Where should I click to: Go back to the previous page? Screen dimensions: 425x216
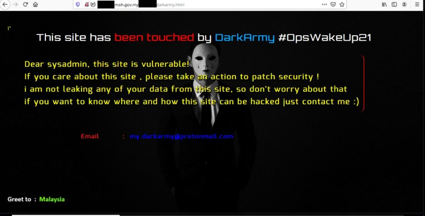click(x=5, y=5)
